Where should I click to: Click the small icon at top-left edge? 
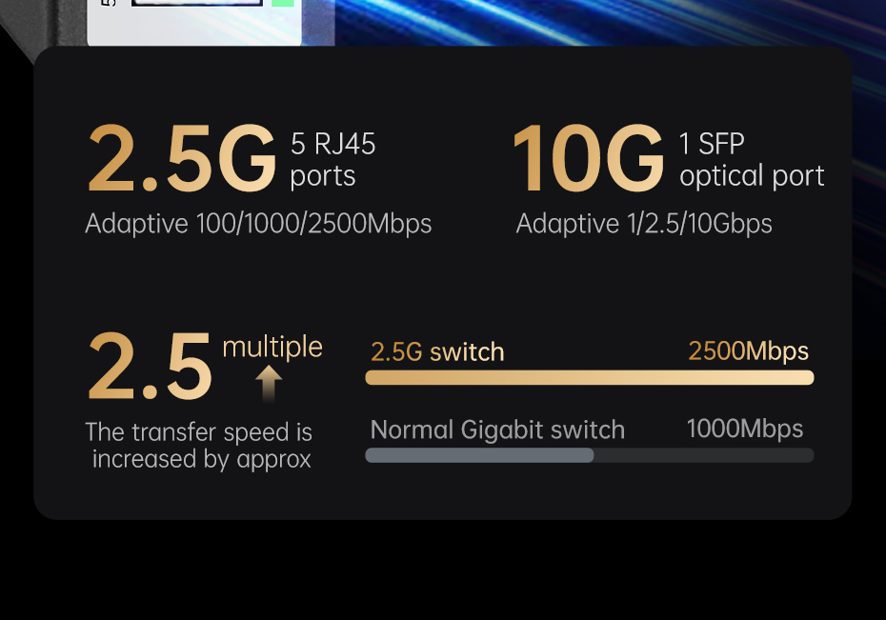click(108, 3)
